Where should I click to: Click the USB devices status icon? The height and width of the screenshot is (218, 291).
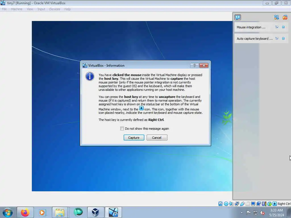tap(242, 204)
